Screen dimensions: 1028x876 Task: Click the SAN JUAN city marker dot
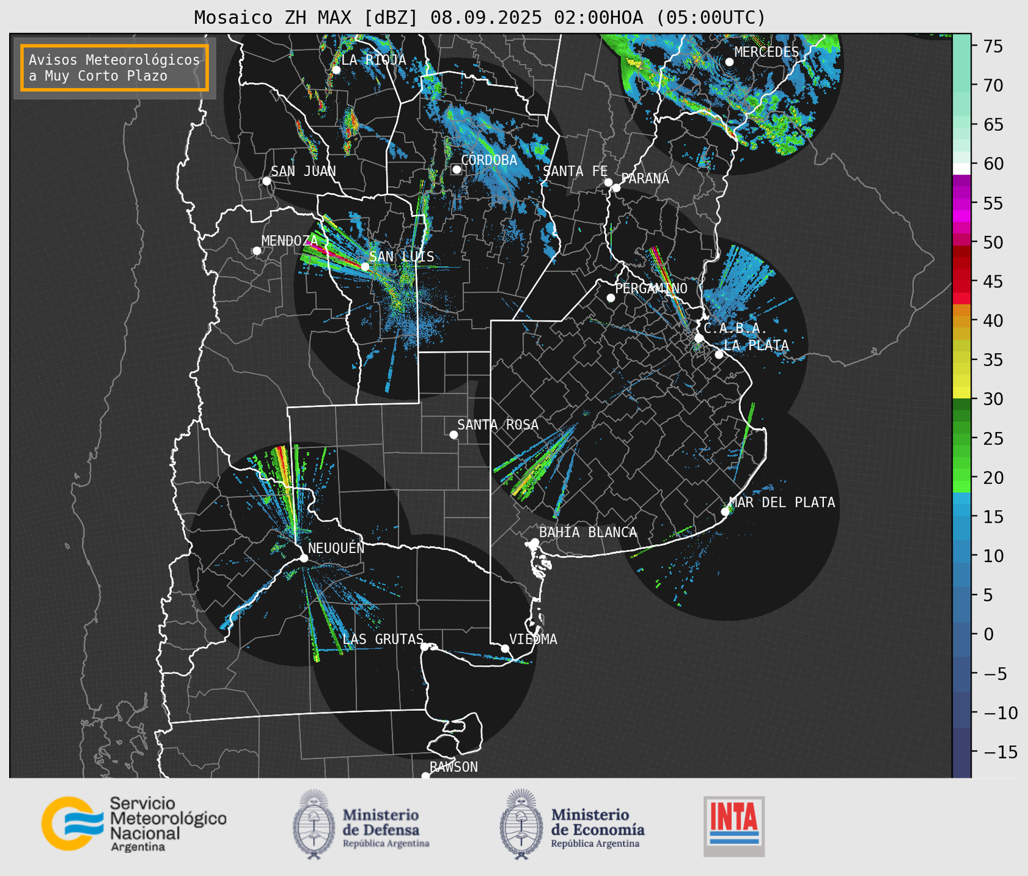click(x=266, y=181)
